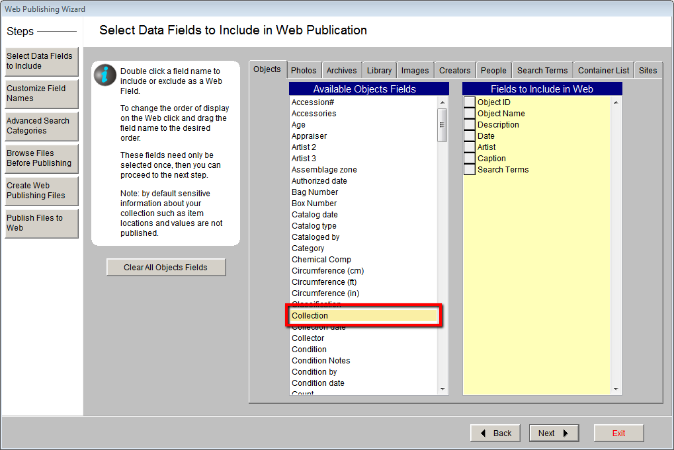The width and height of the screenshot is (674, 450).
Task: Select the Category field
Action: click(x=363, y=248)
